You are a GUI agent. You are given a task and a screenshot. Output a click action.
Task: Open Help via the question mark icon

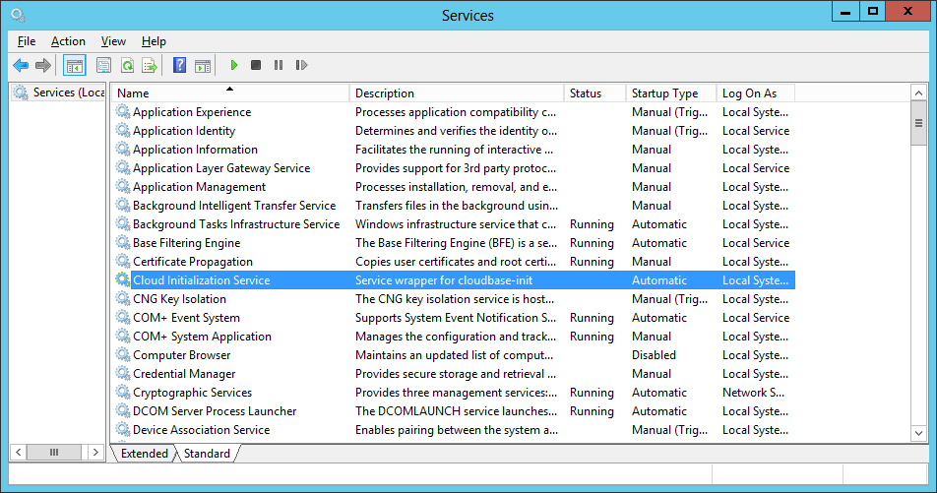tap(179, 65)
